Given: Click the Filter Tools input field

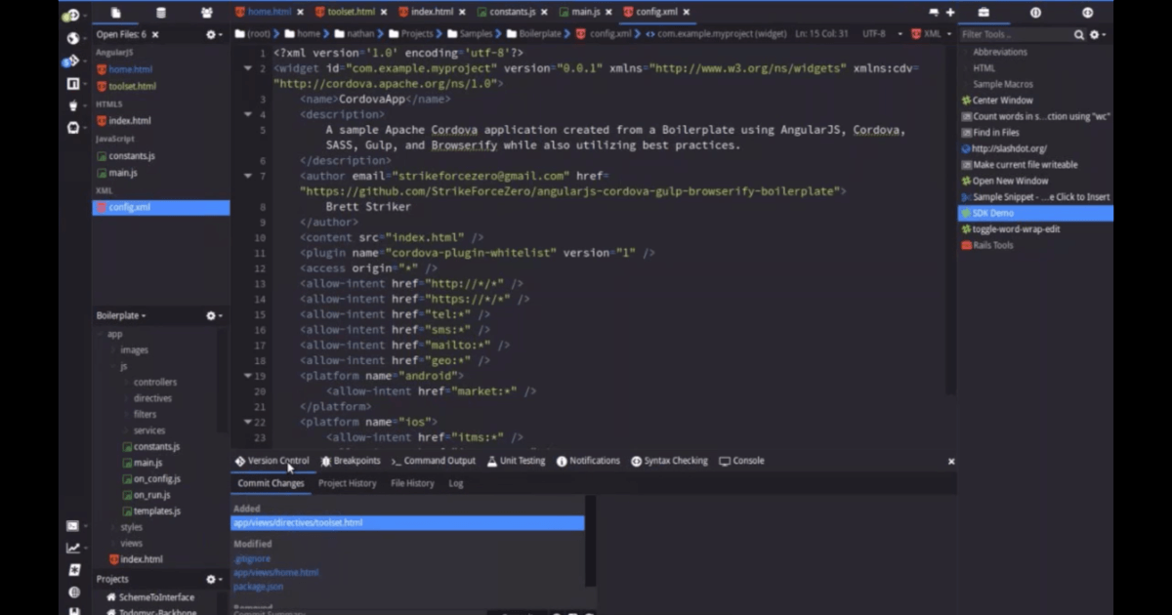Looking at the screenshot, I should click(x=1016, y=34).
